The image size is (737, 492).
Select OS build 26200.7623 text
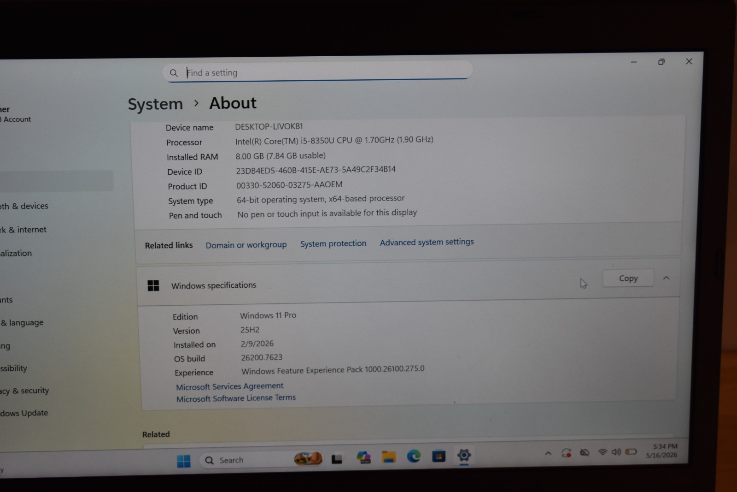(x=262, y=357)
